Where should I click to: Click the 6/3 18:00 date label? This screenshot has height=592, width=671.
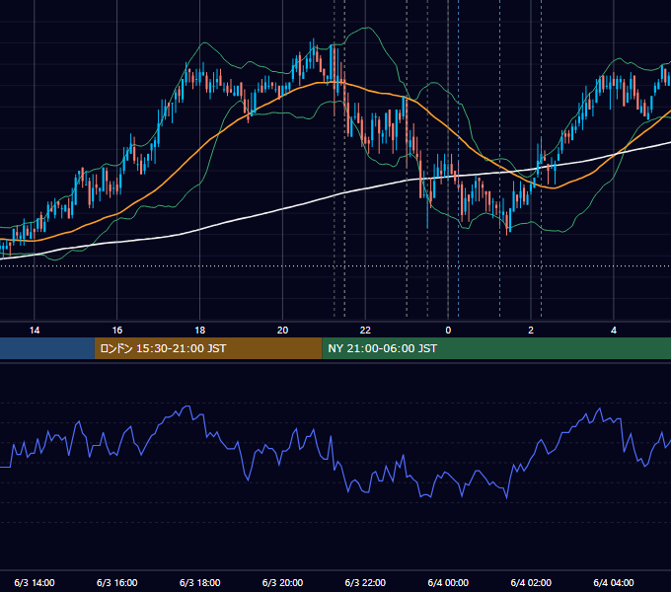200,582
